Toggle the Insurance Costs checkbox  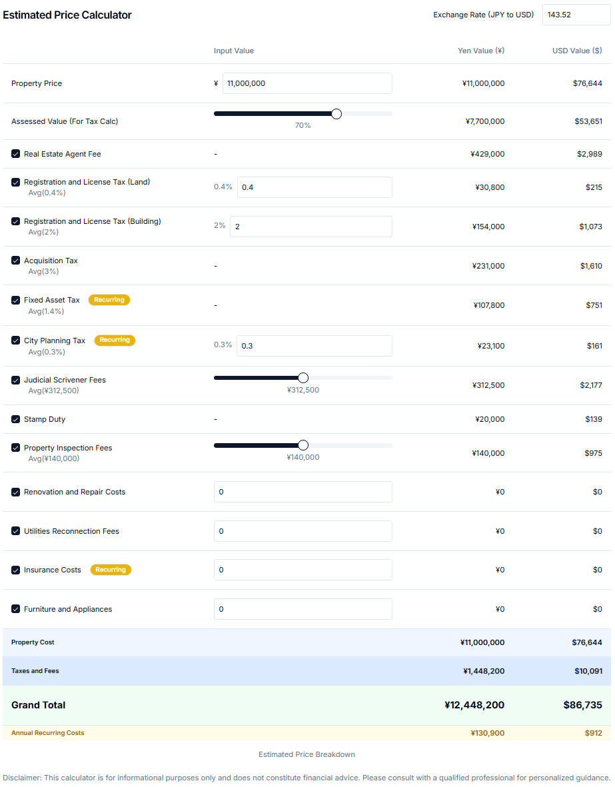tap(15, 570)
